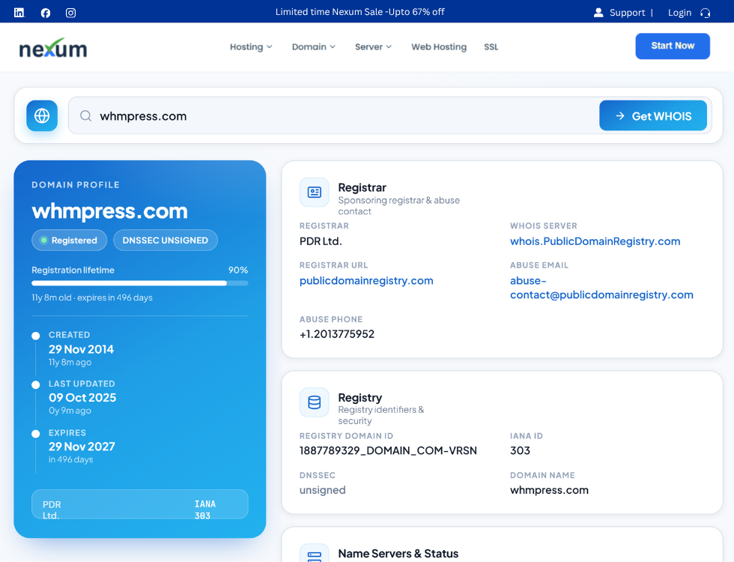Click the Start Now button
This screenshot has height=562, width=734.
click(673, 46)
